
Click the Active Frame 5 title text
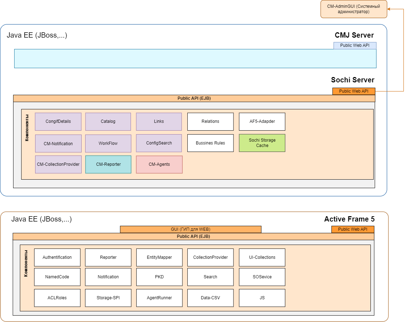coord(350,219)
